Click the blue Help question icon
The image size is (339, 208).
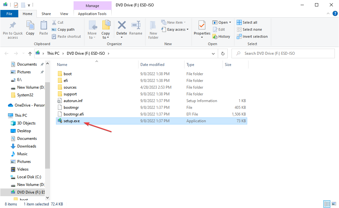click(x=335, y=13)
